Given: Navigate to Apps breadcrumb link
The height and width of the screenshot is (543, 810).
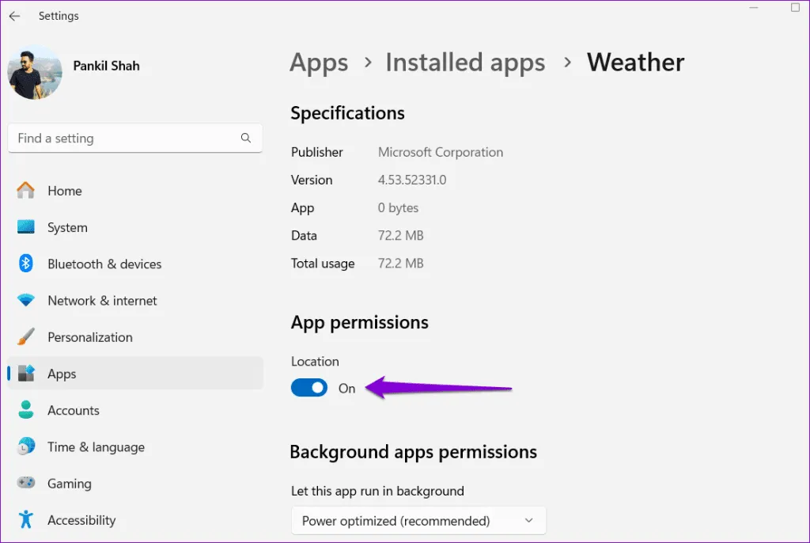Looking at the screenshot, I should pos(319,63).
